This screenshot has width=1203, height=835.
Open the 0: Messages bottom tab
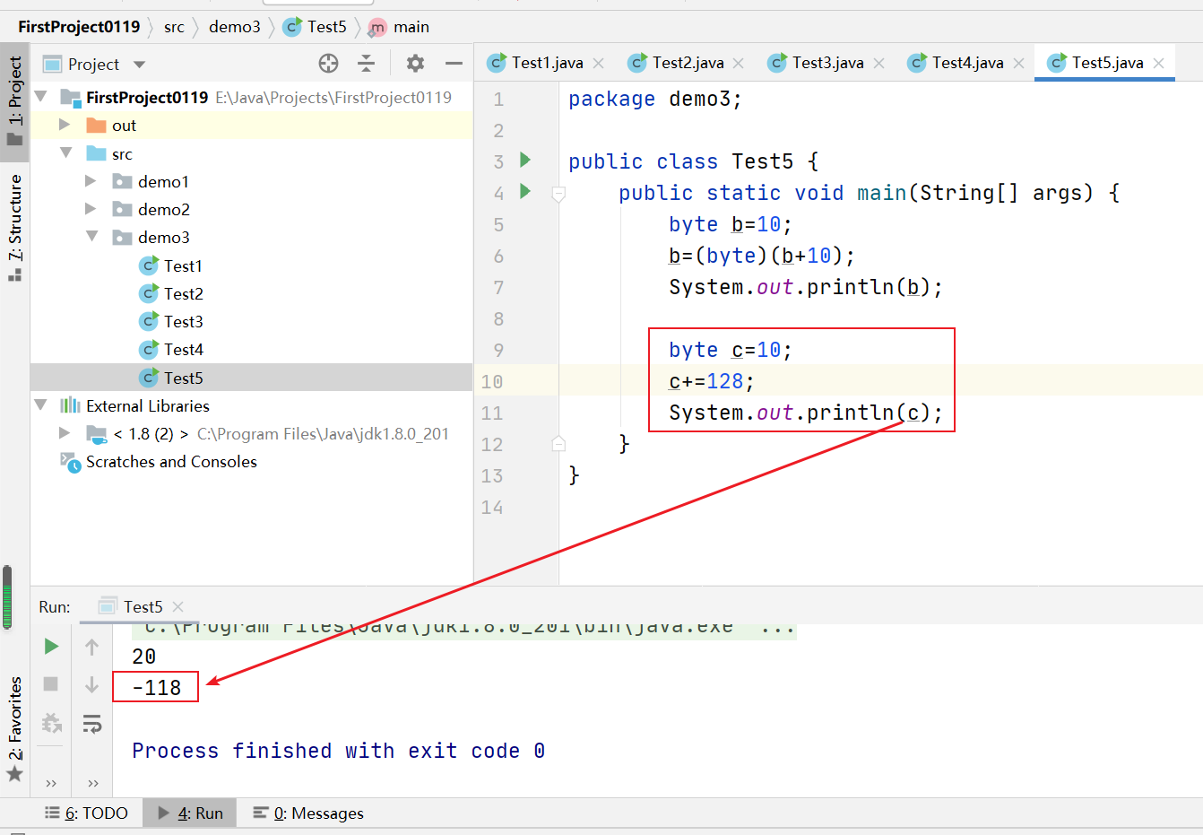coord(308,813)
